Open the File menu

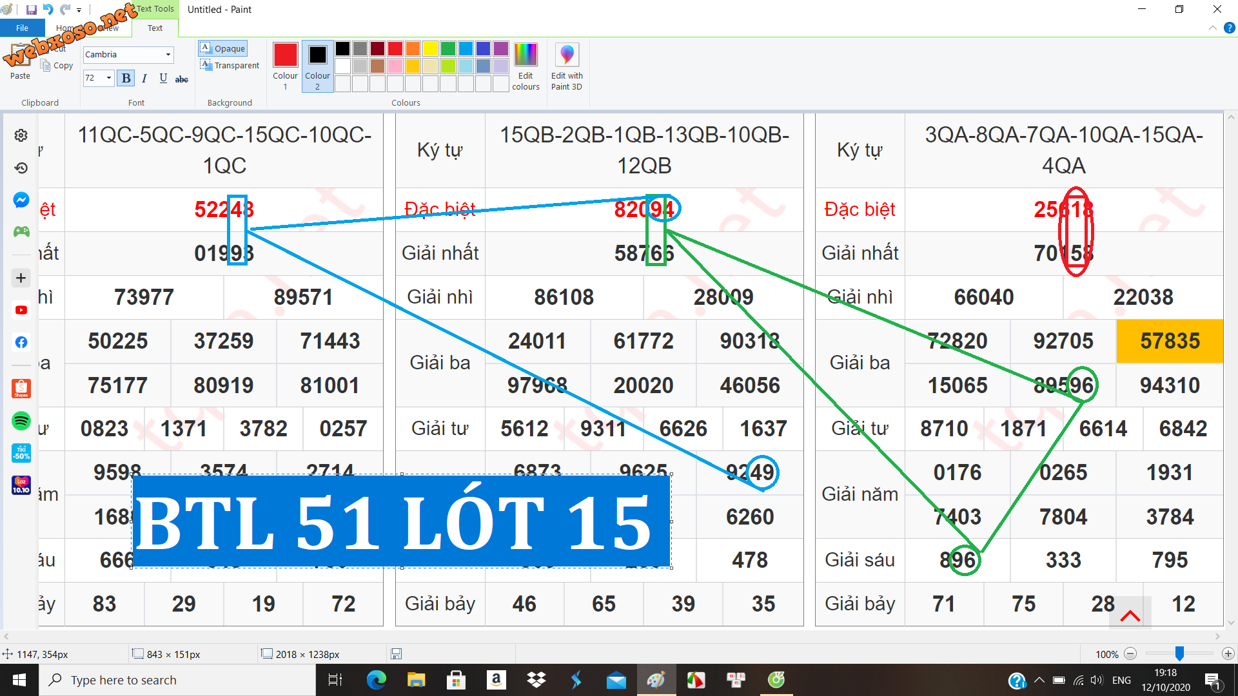click(22, 28)
